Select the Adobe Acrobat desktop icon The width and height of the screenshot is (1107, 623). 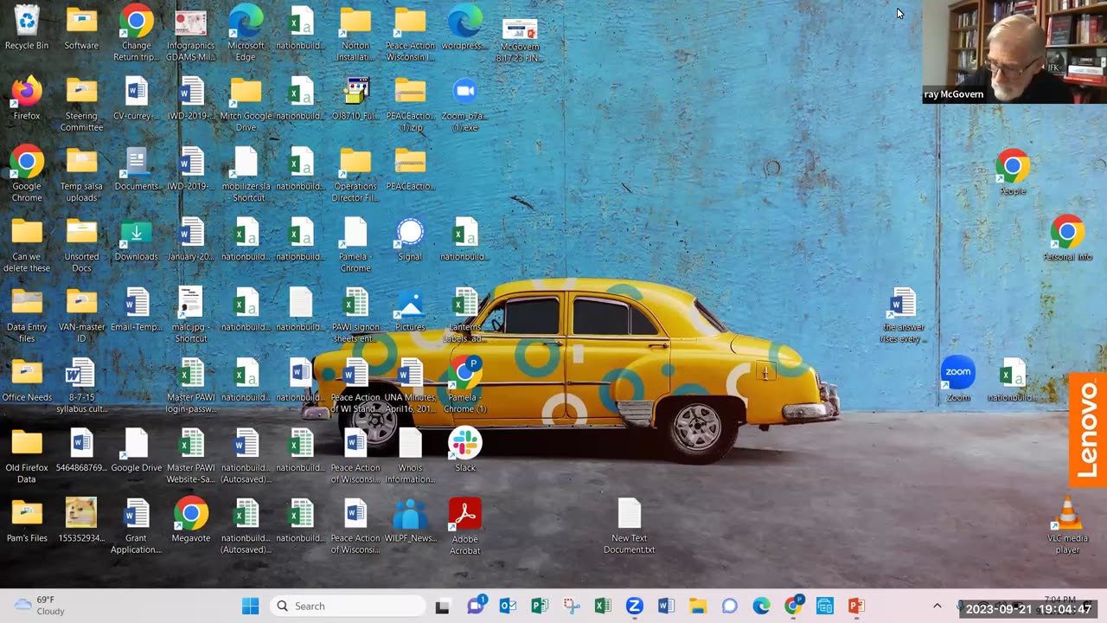[x=465, y=526]
